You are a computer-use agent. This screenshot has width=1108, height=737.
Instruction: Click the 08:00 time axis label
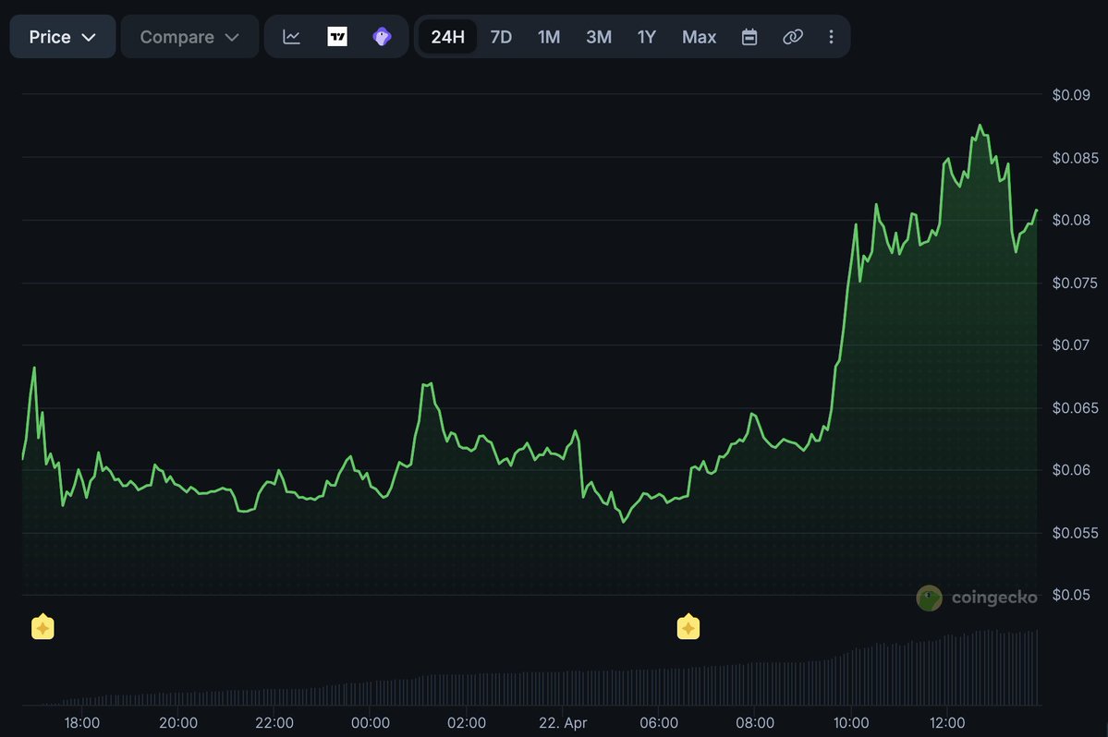tap(755, 723)
